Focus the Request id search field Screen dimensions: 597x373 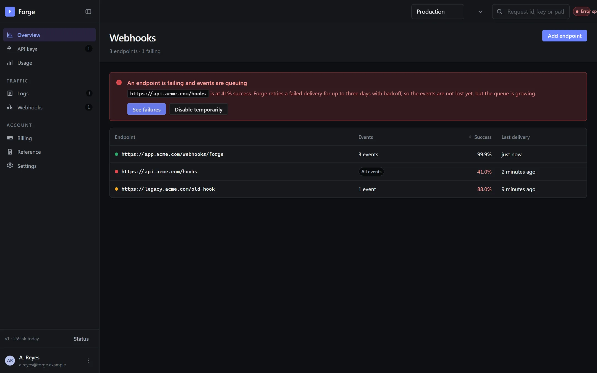click(x=531, y=12)
